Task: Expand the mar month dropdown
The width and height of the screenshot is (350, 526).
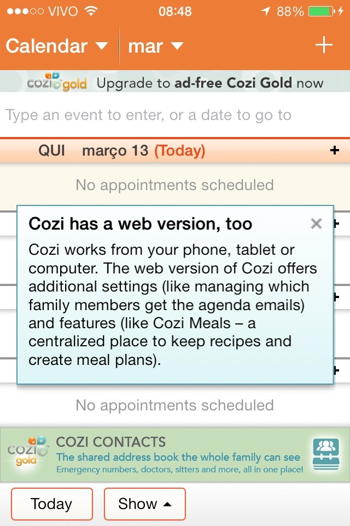Action: coord(155,46)
